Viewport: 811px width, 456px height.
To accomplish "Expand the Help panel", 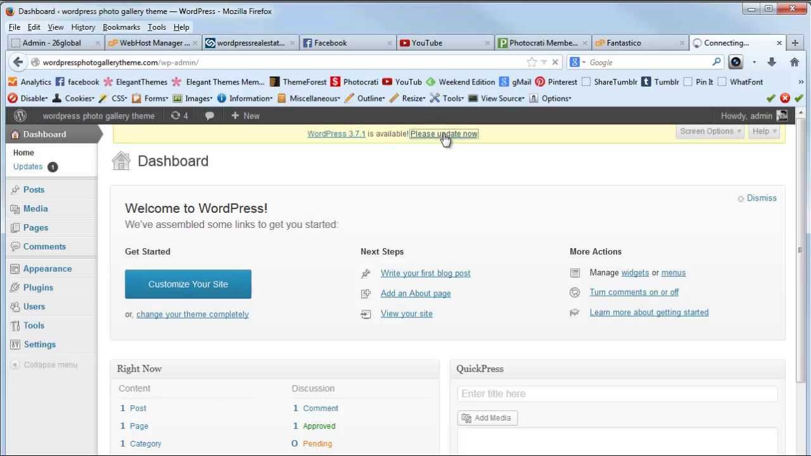I will tap(763, 131).
